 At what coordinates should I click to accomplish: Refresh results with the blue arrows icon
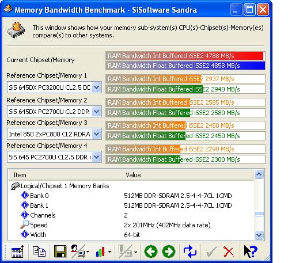coord(190,251)
